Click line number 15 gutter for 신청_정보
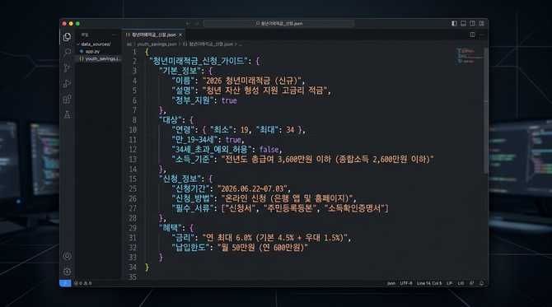The height and width of the screenshot is (307, 552). click(133, 179)
